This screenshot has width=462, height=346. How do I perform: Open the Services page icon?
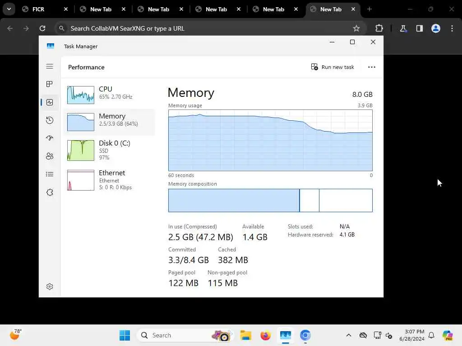(x=50, y=192)
